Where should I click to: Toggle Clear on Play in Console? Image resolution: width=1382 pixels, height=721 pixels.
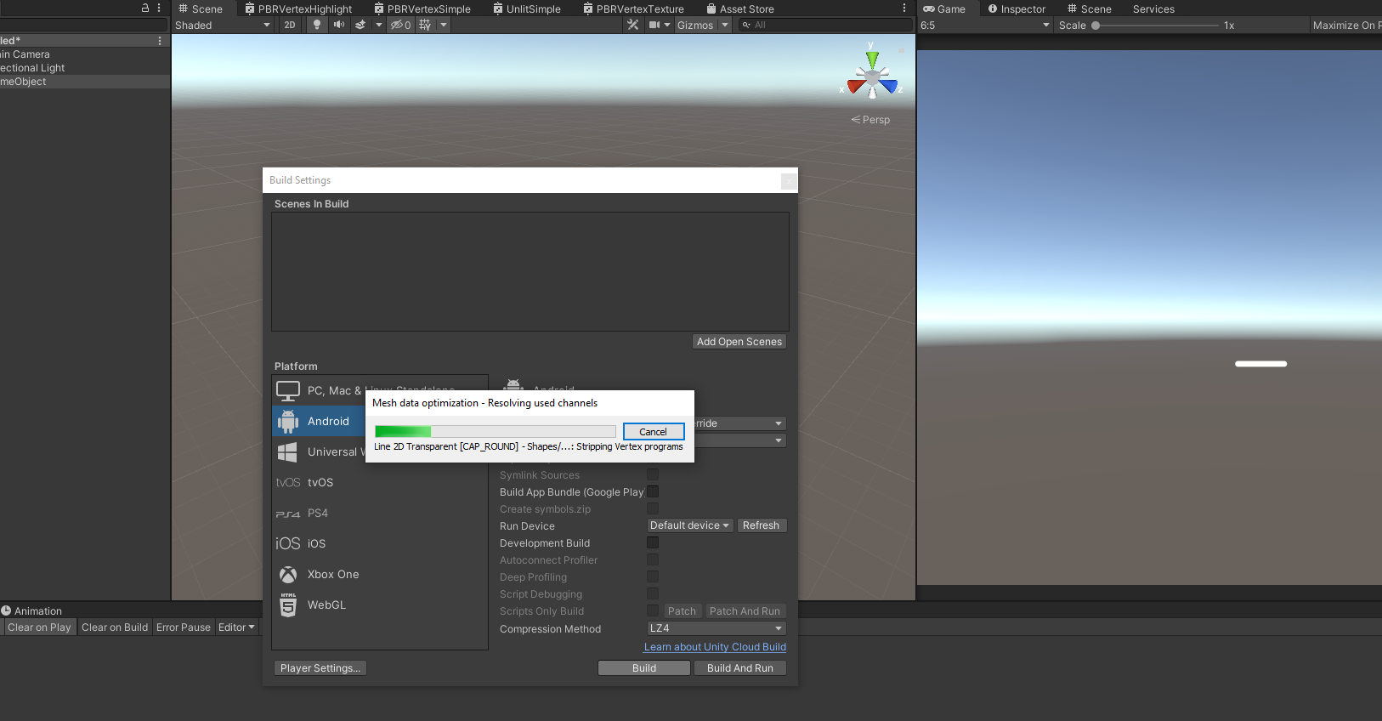click(x=39, y=627)
